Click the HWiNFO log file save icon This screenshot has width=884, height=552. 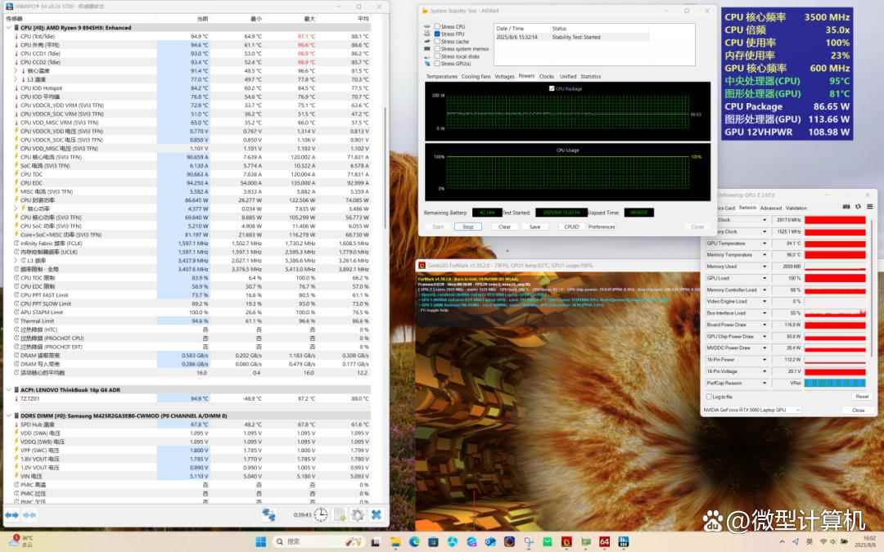[340, 514]
